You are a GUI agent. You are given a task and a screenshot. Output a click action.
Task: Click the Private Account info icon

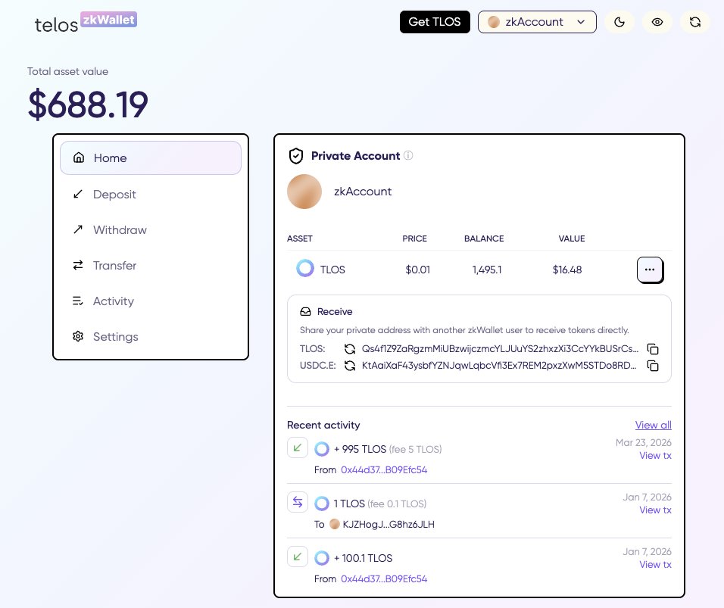(408, 155)
